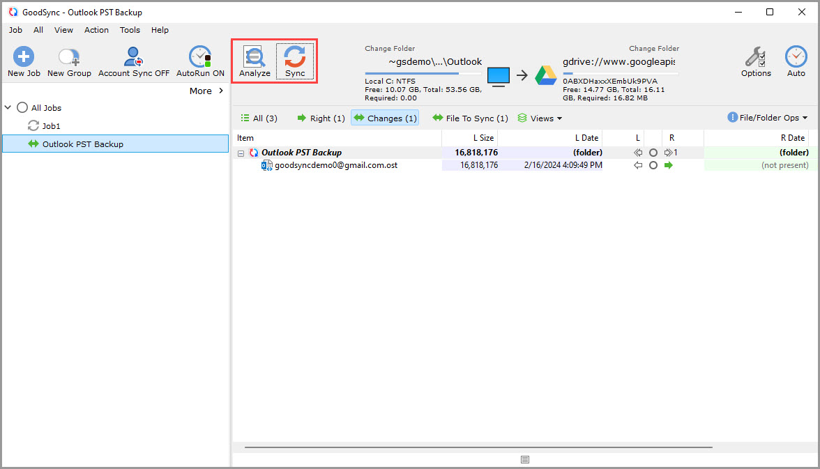Select Job1 in jobs list
Viewport: 820px width, 469px height.
click(52, 126)
